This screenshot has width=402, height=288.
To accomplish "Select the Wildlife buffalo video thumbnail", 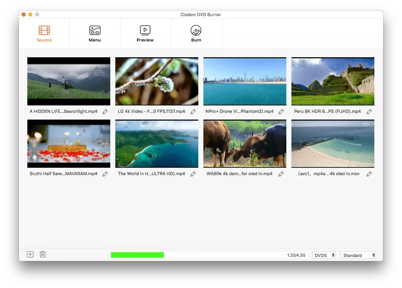I will click(245, 144).
